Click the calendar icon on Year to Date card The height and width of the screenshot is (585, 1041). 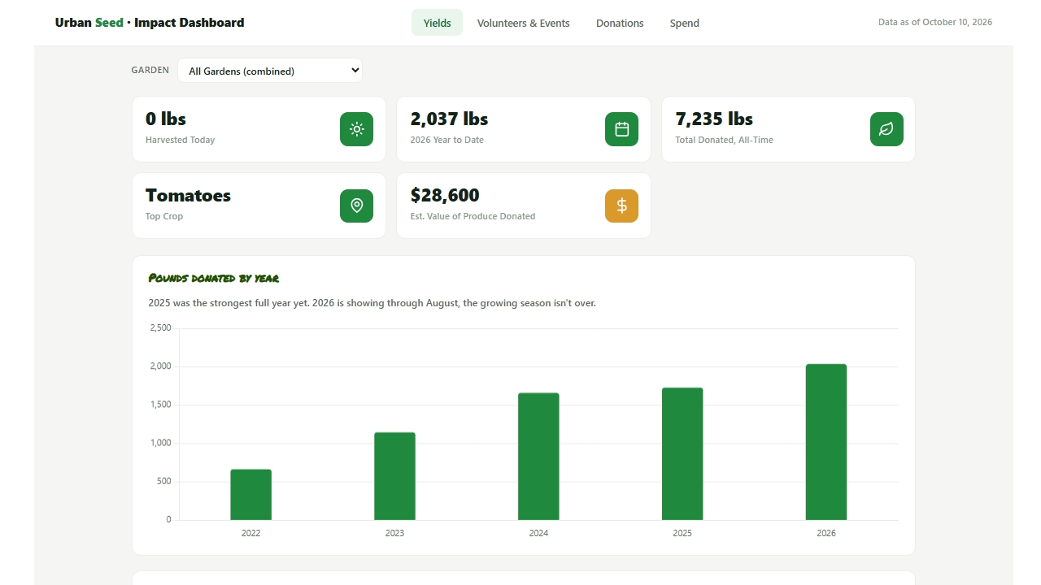click(621, 129)
